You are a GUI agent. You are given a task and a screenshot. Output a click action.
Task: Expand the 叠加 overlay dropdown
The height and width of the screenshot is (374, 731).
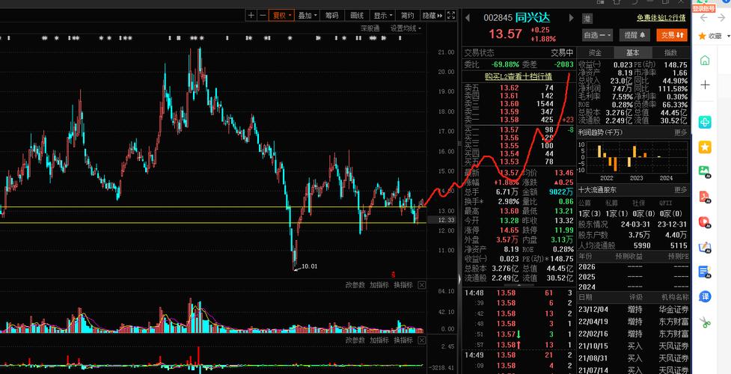pyautogui.click(x=307, y=15)
